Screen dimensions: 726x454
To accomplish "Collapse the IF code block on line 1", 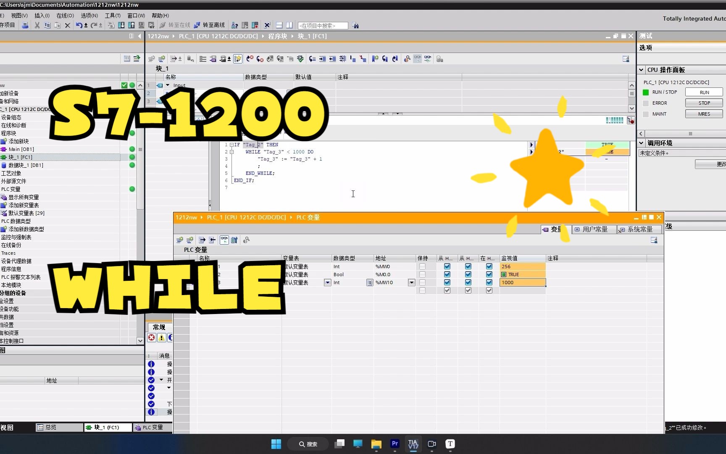I will coord(231,145).
